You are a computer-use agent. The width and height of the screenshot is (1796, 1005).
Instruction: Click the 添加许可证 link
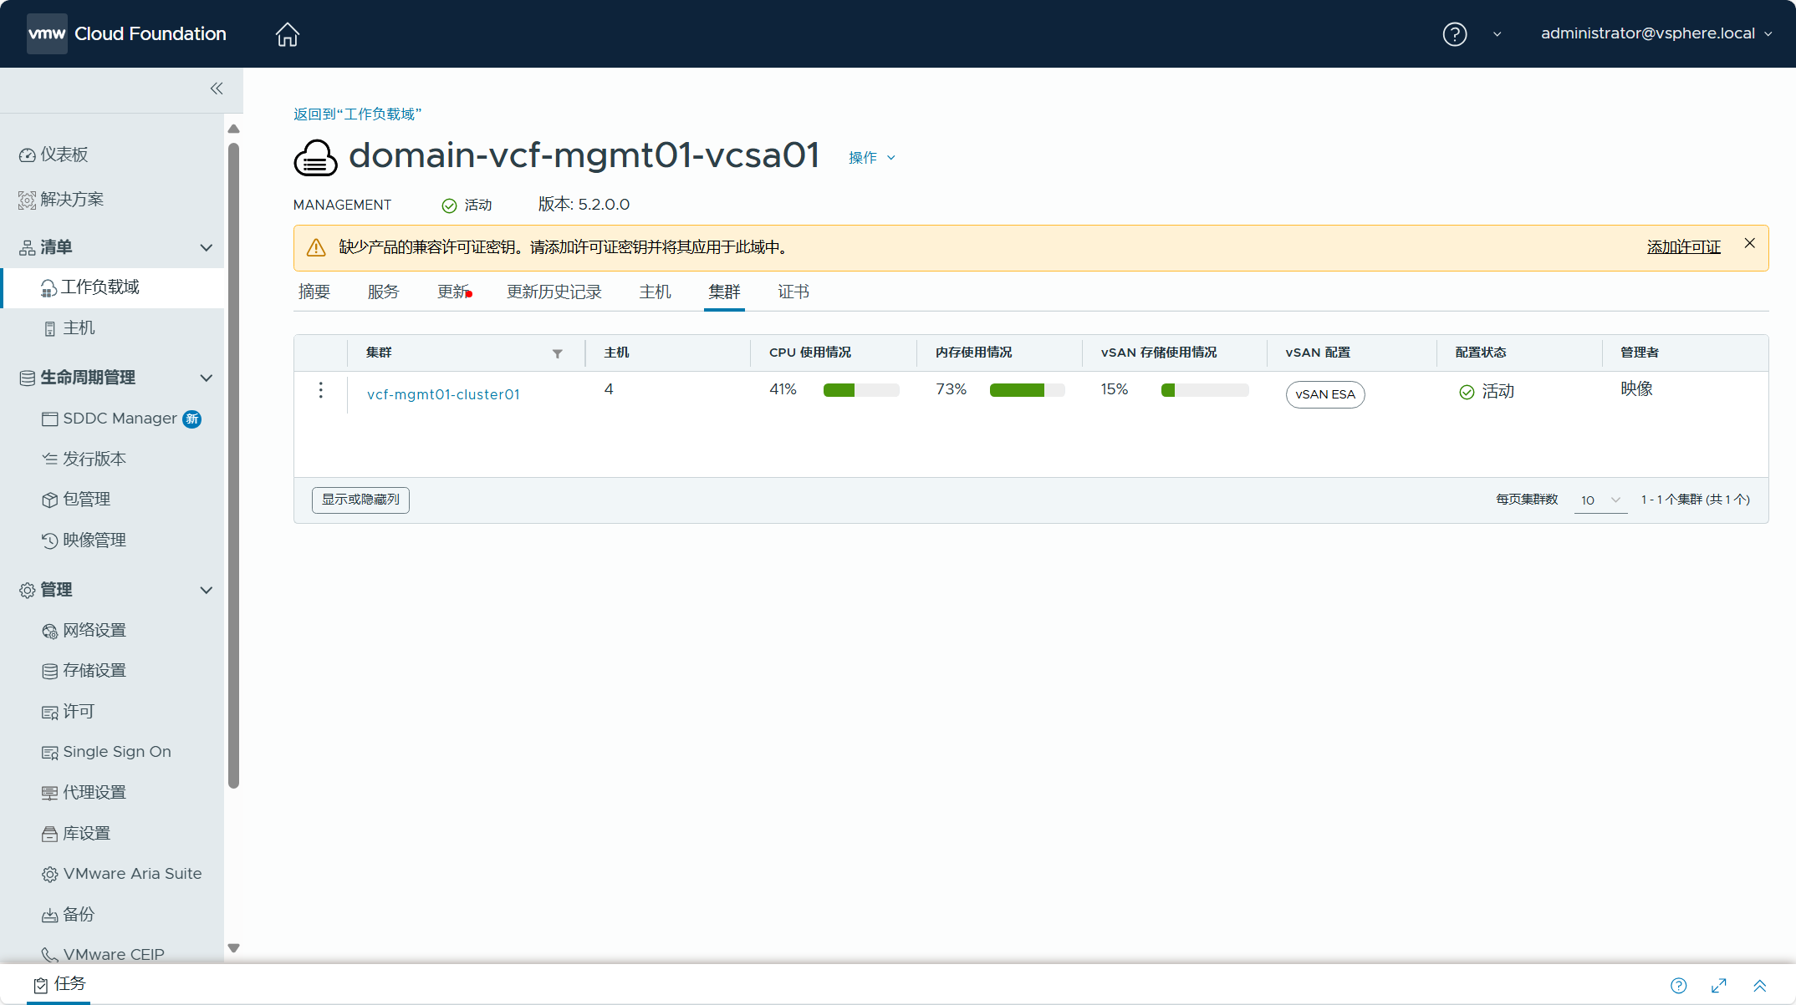pos(1683,247)
